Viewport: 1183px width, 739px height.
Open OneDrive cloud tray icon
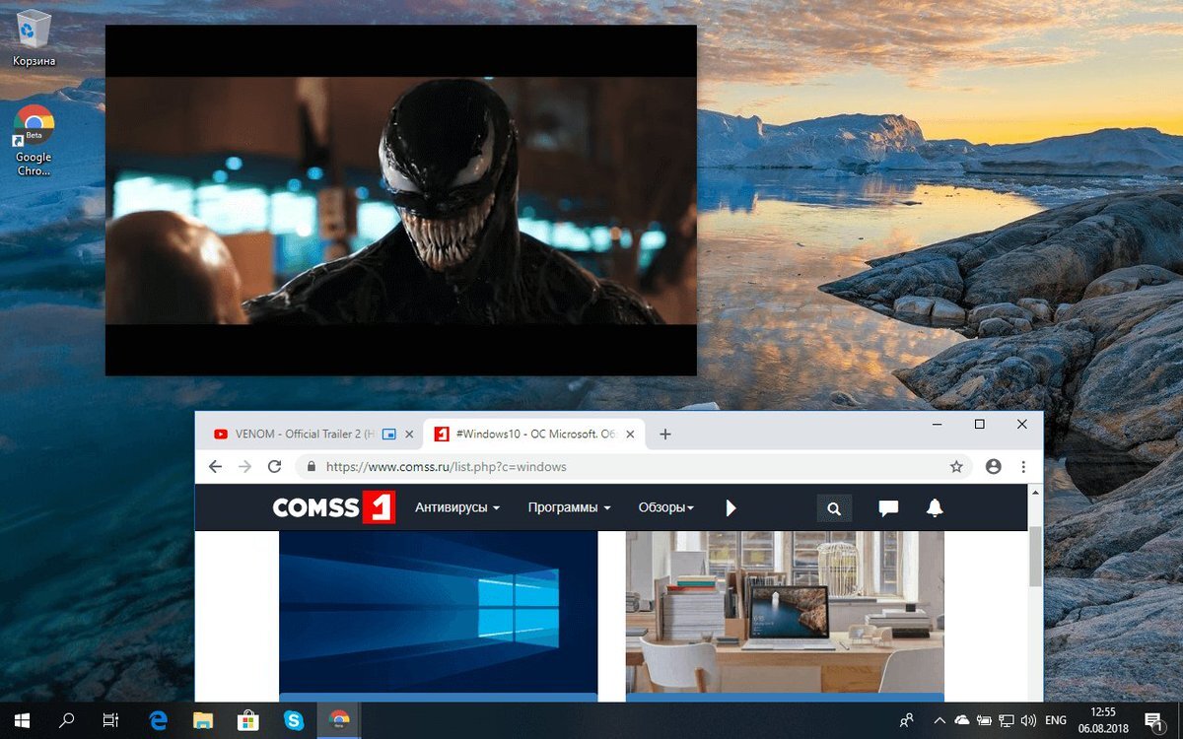pyautogui.click(x=962, y=720)
